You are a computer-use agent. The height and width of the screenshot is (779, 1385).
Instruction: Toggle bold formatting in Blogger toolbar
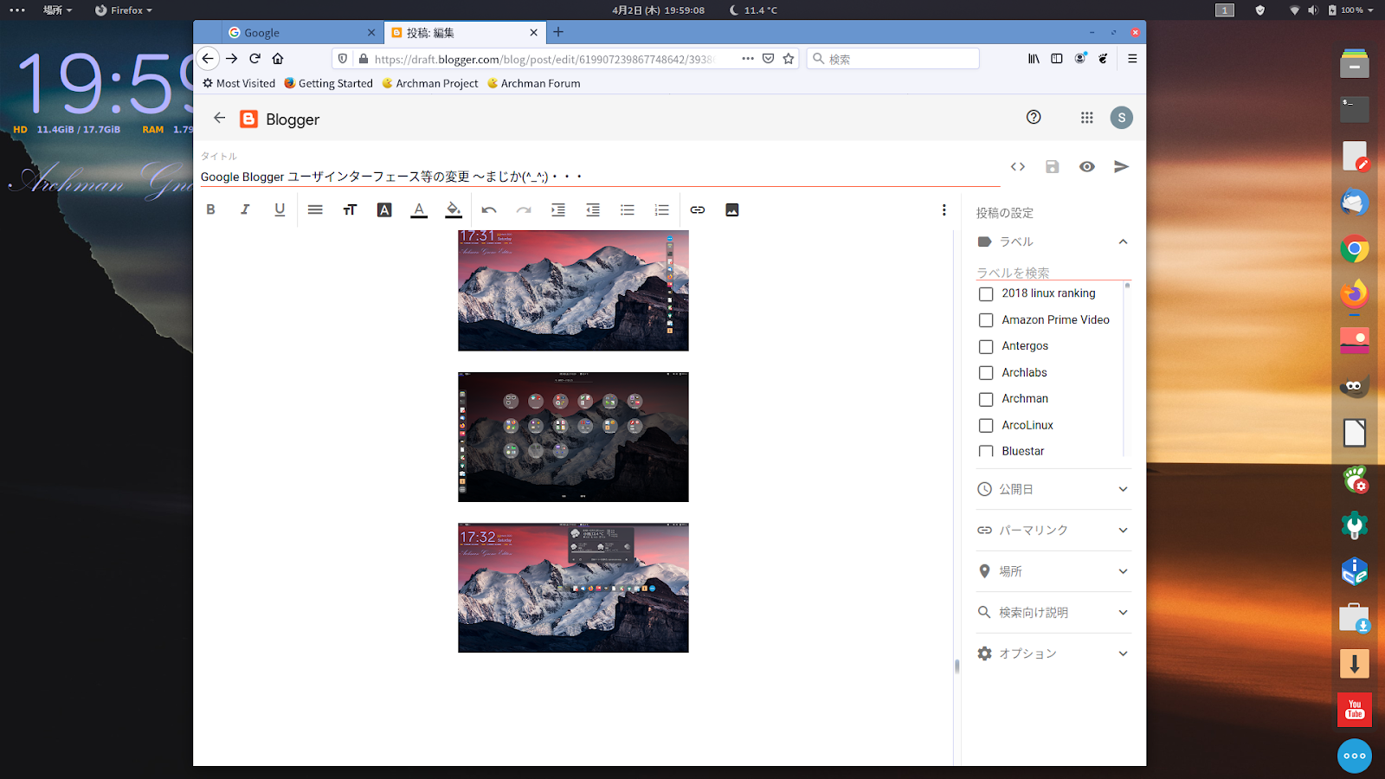pos(210,209)
